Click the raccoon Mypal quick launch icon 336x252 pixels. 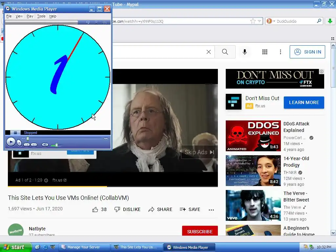[x=52, y=247]
